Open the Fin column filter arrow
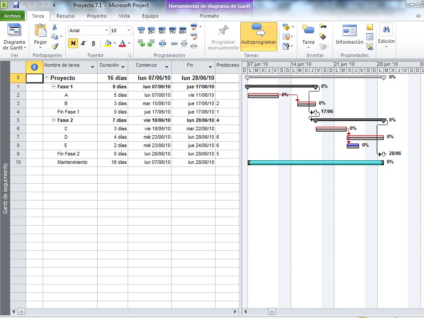The width and height of the screenshot is (424, 318). [210, 67]
